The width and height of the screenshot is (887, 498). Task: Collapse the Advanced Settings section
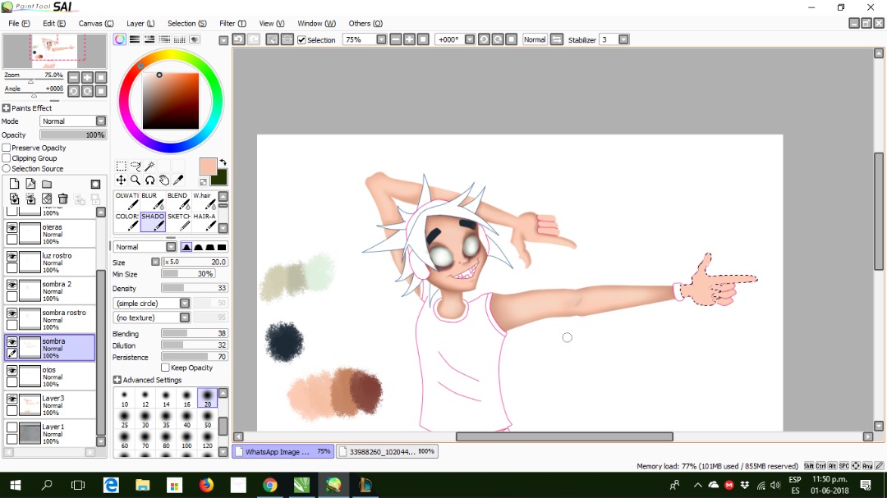[117, 381]
